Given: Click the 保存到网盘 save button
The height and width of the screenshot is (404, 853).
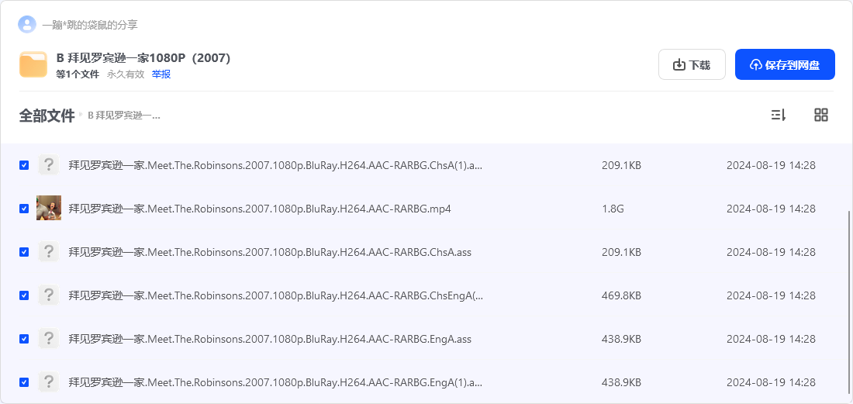Looking at the screenshot, I should [785, 64].
